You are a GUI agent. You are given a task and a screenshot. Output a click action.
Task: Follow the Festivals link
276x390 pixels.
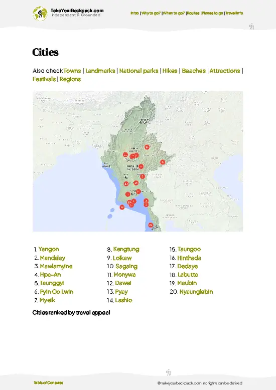point(44,79)
